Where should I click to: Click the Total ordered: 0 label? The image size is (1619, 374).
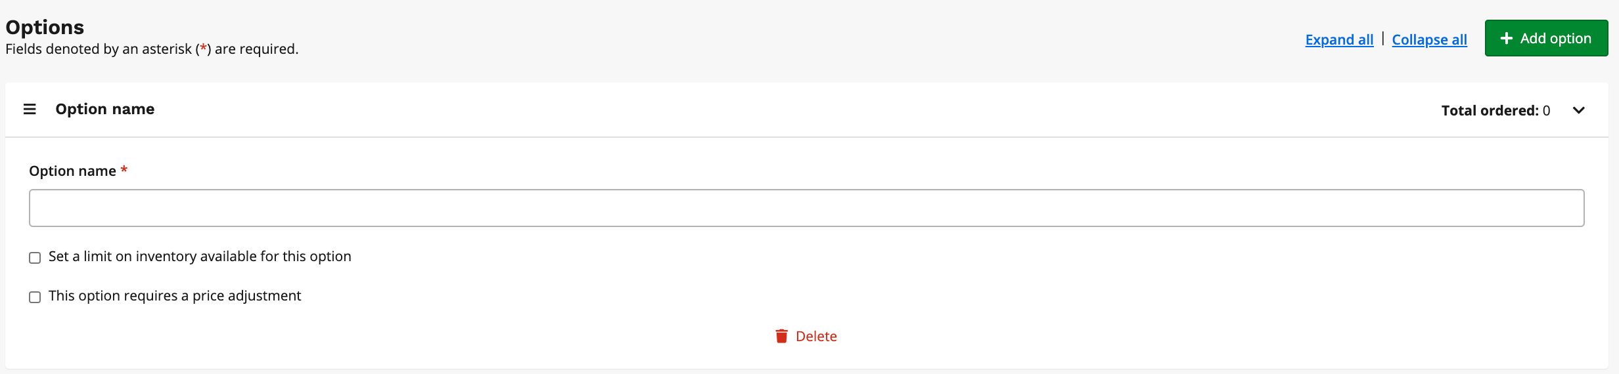coord(1495,110)
